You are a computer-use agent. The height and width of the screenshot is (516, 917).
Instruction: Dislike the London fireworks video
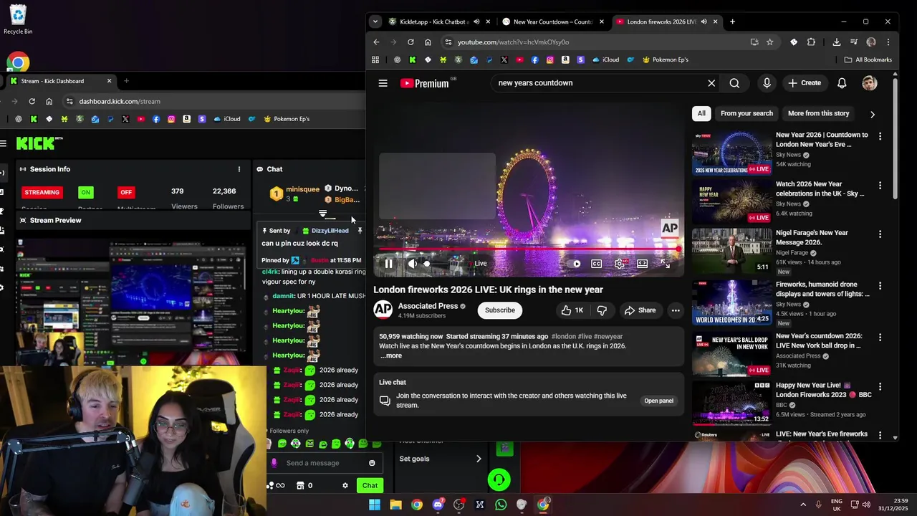602,310
